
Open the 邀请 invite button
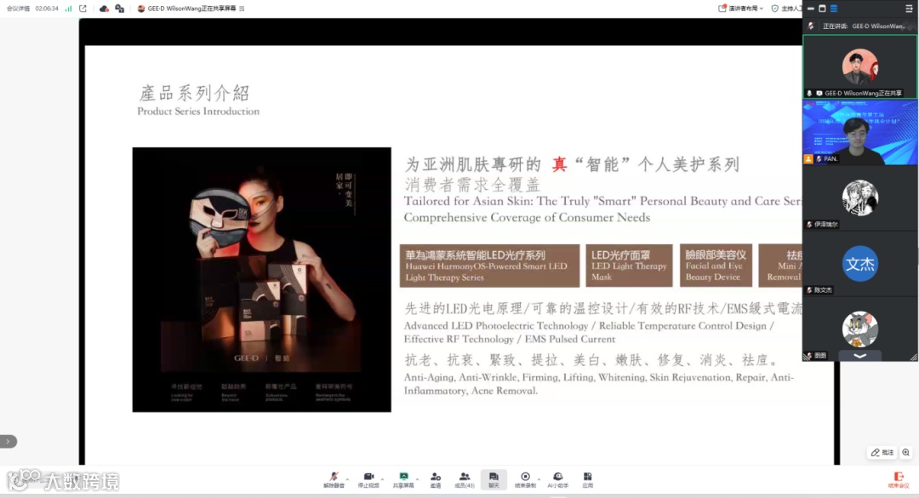436,480
